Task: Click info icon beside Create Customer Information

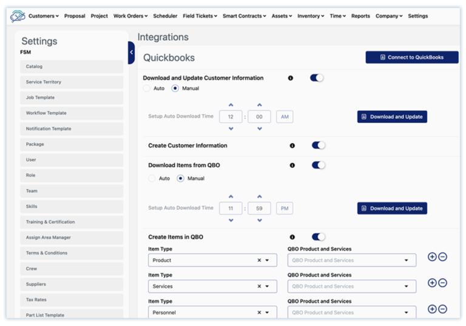Action: 292,146
